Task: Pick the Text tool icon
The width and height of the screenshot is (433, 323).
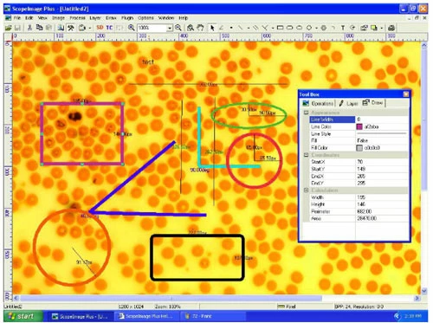Action: (343, 28)
